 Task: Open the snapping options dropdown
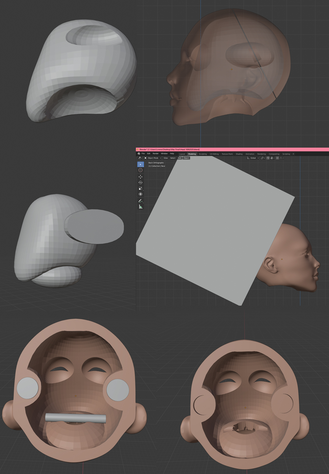click(272, 158)
